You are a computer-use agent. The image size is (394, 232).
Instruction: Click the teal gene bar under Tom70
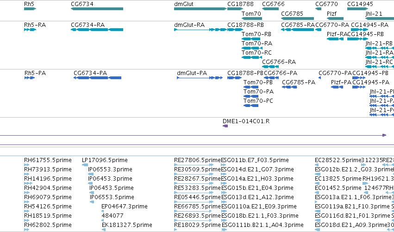[252, 19]
